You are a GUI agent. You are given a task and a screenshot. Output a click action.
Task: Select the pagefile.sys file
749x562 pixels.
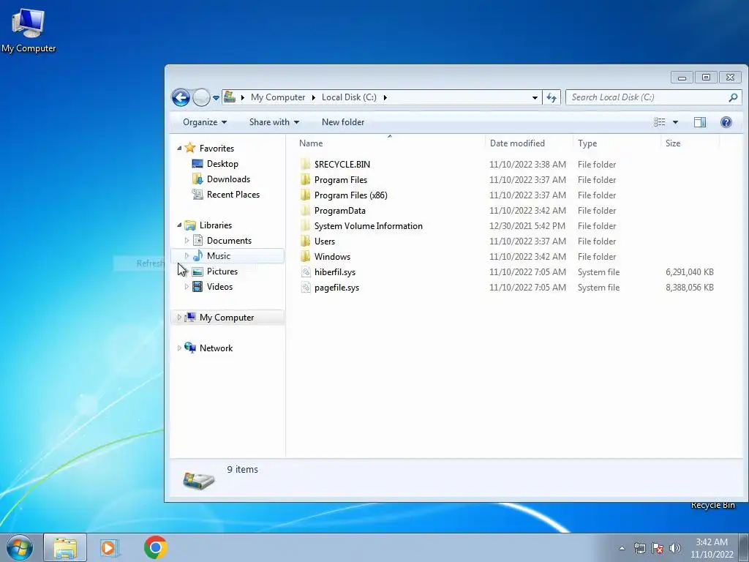[336, 288]
